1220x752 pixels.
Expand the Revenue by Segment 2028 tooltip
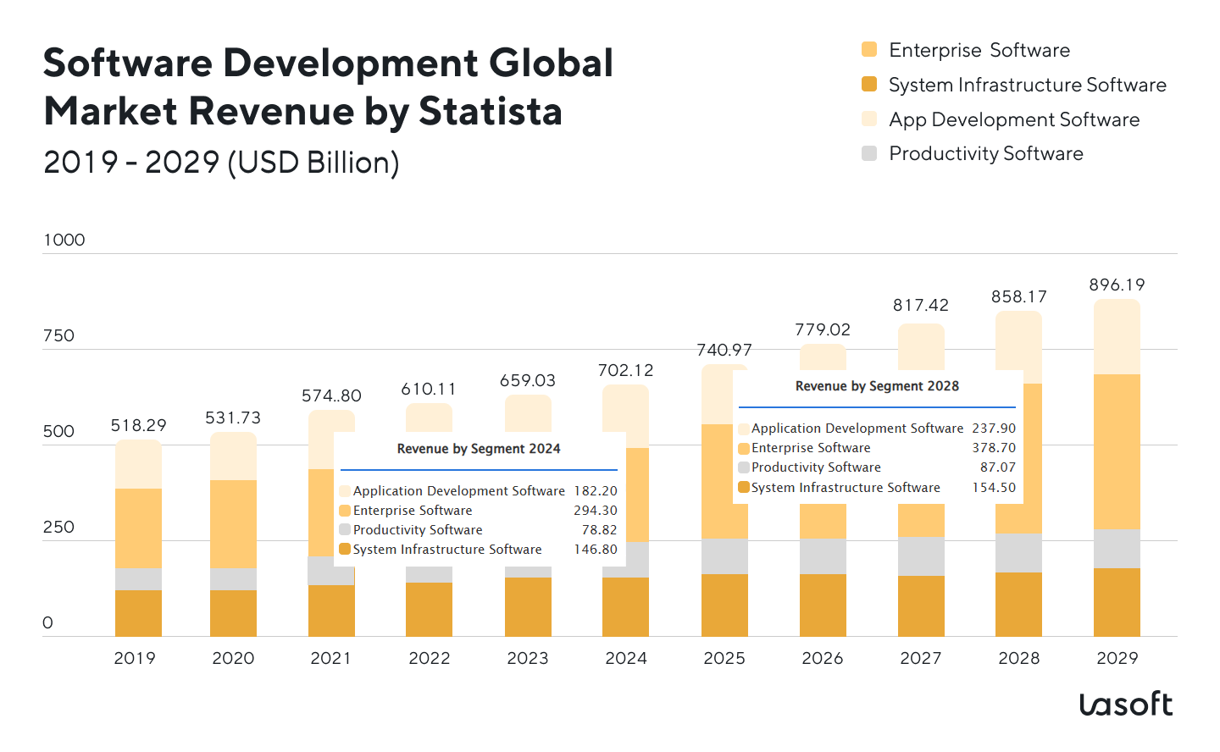(x=879, y=385)
